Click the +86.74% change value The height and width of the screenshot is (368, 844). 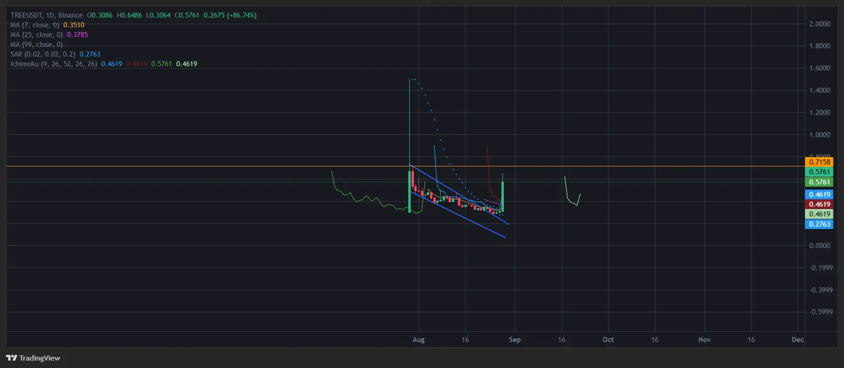[x=241, y=15]
